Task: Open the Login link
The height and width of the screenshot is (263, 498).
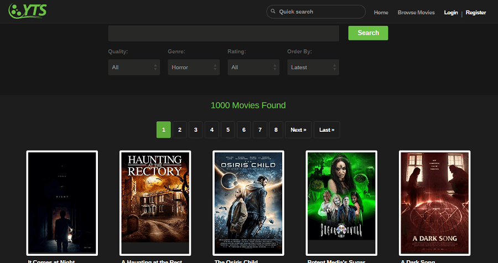Action: point(450,12)
